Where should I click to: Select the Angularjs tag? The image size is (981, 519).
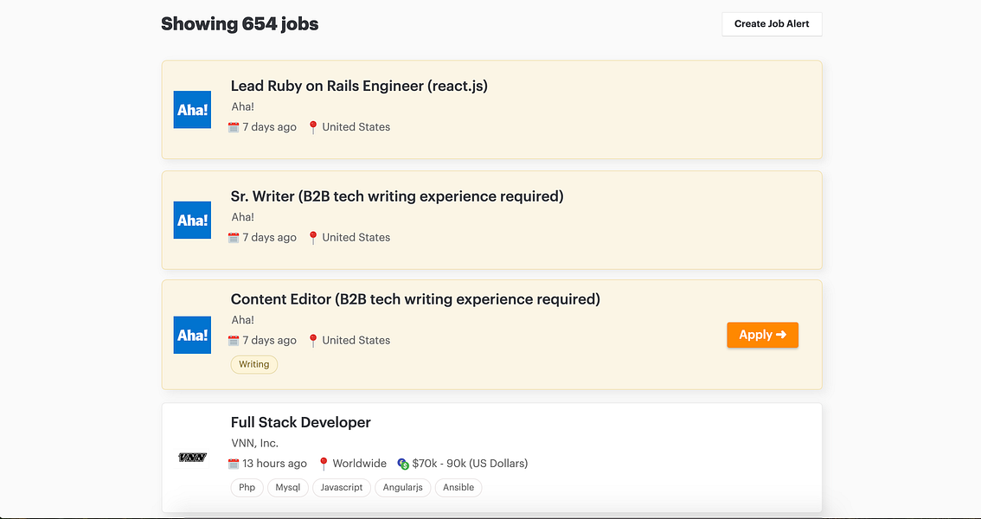point(402,488)
